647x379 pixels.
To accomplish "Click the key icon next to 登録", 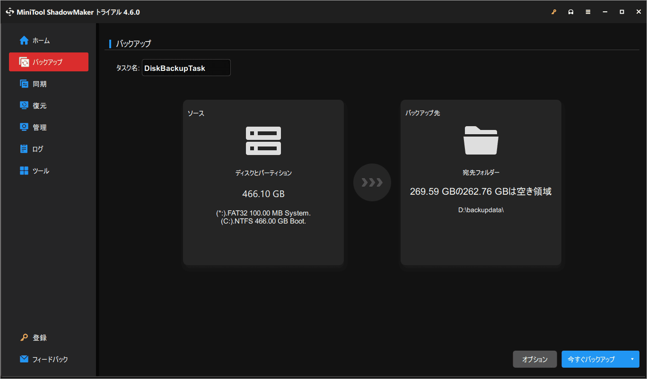I will pyautogui.click(x=24, y=337).
